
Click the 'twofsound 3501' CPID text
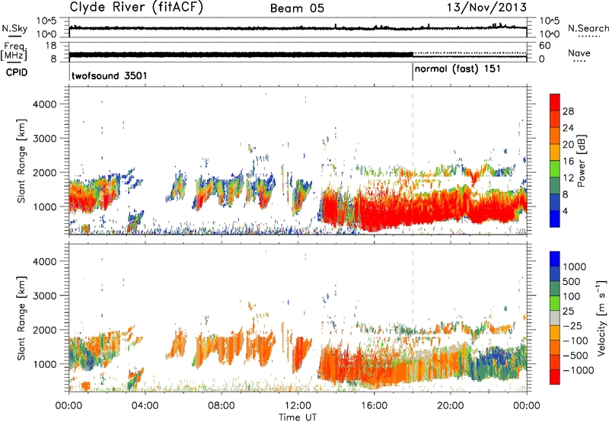110,75
